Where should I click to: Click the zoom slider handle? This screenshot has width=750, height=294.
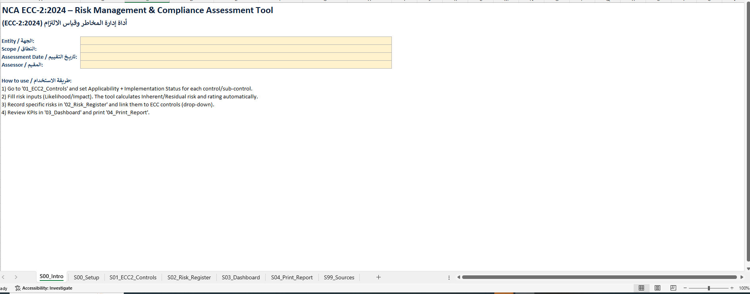(x=709, y=288)
